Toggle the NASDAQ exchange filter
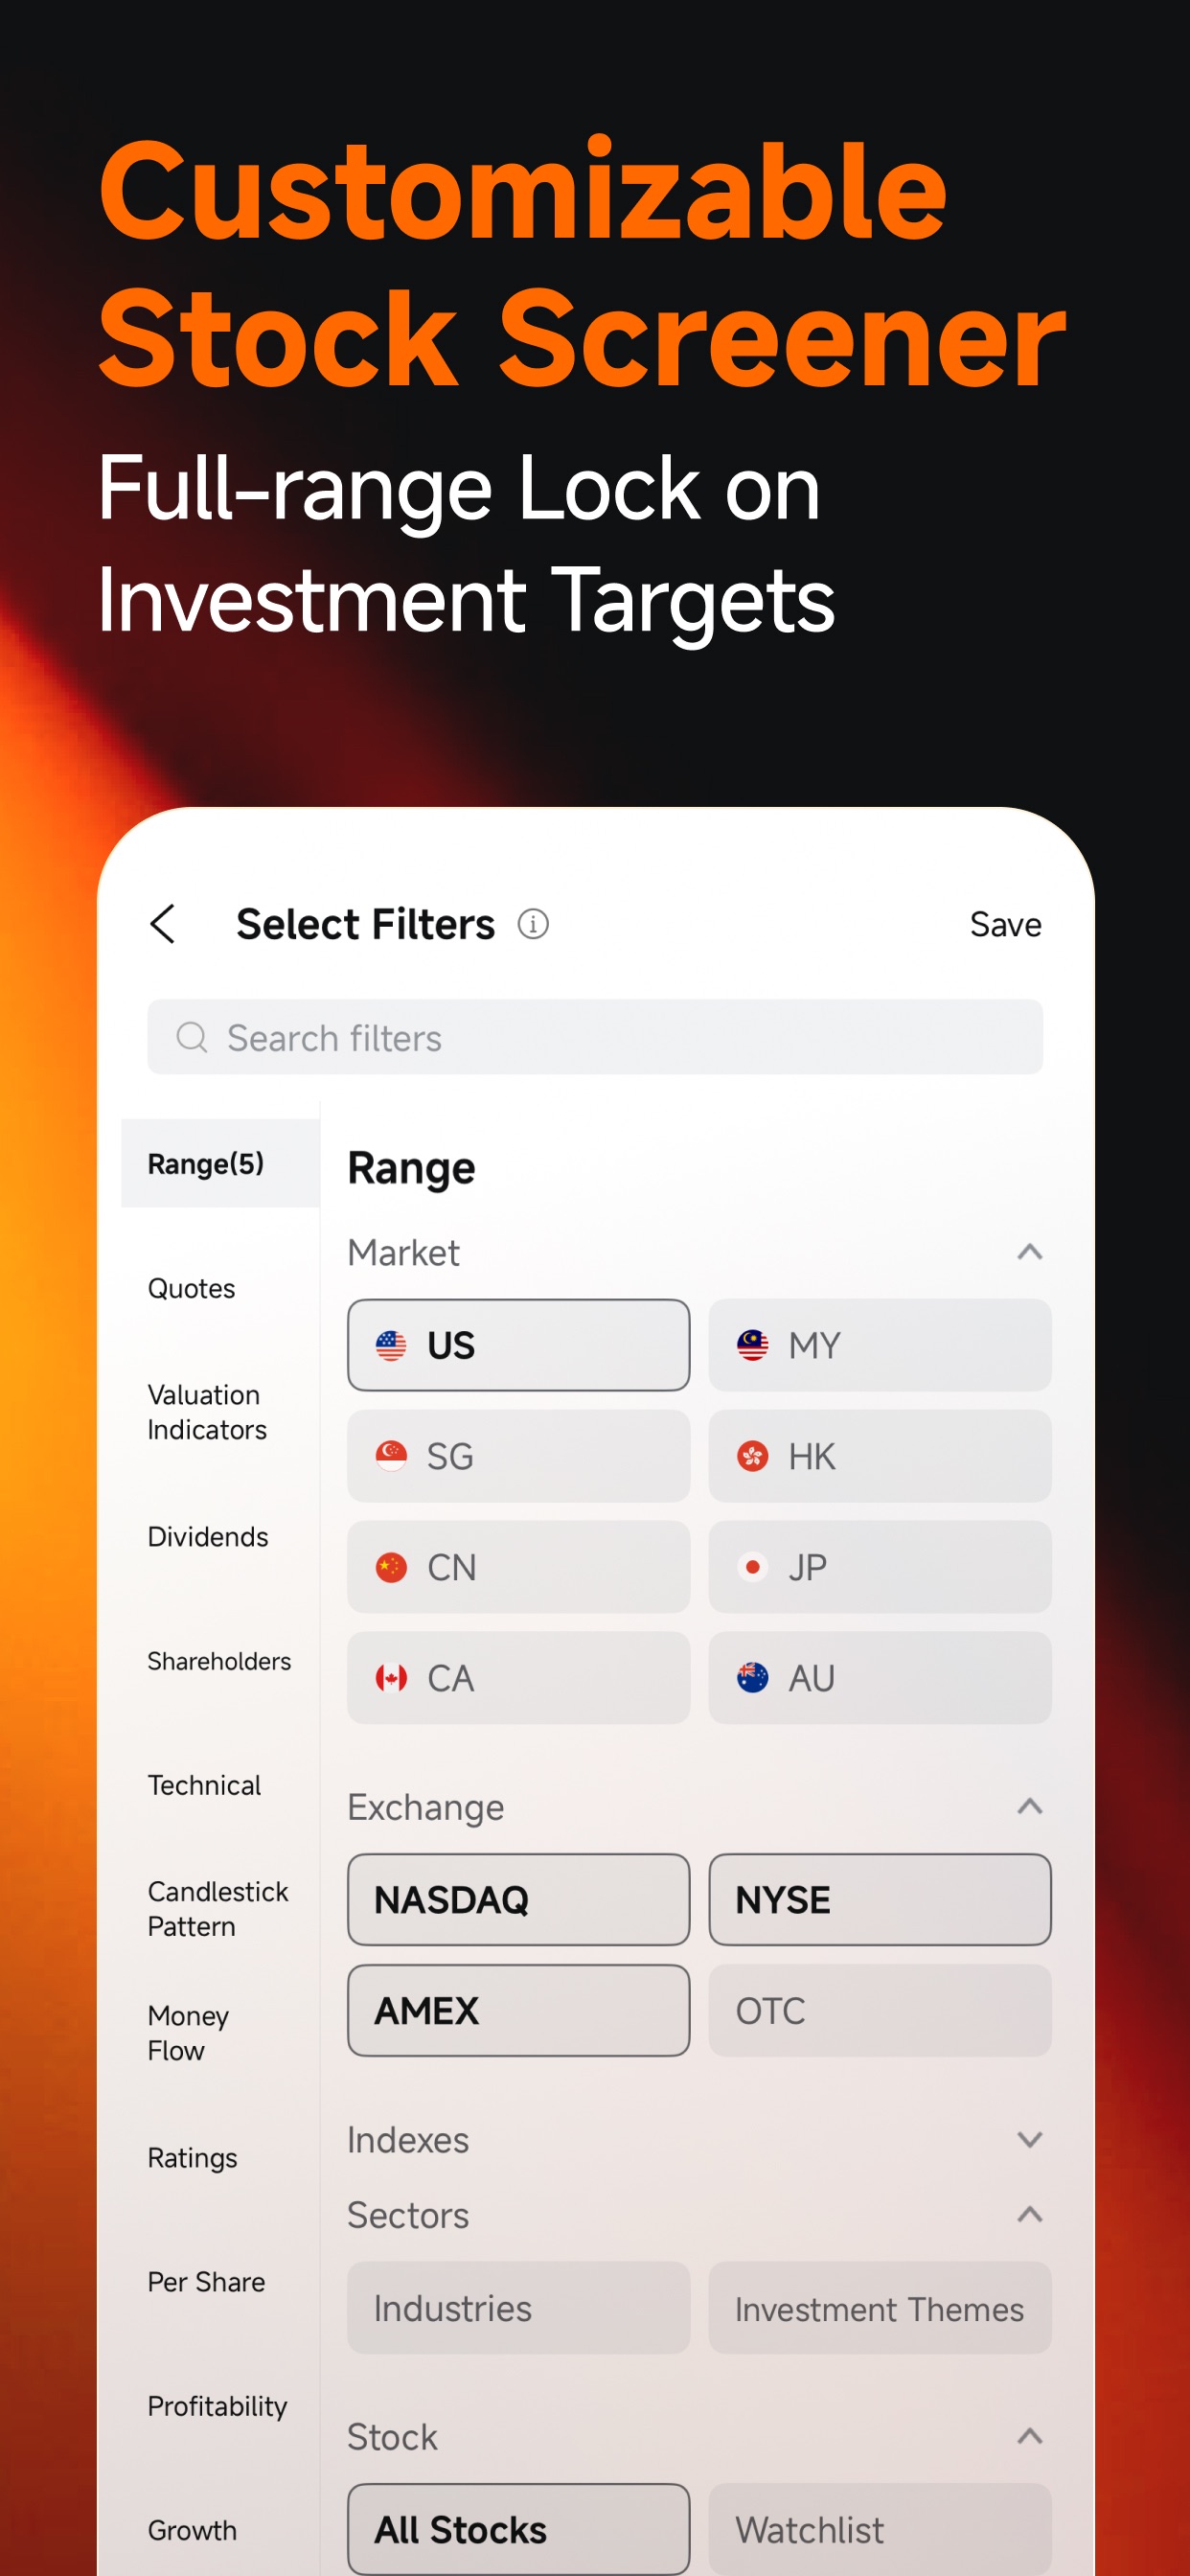This screenshot has height=2576, width=1190. (518, 1900)
